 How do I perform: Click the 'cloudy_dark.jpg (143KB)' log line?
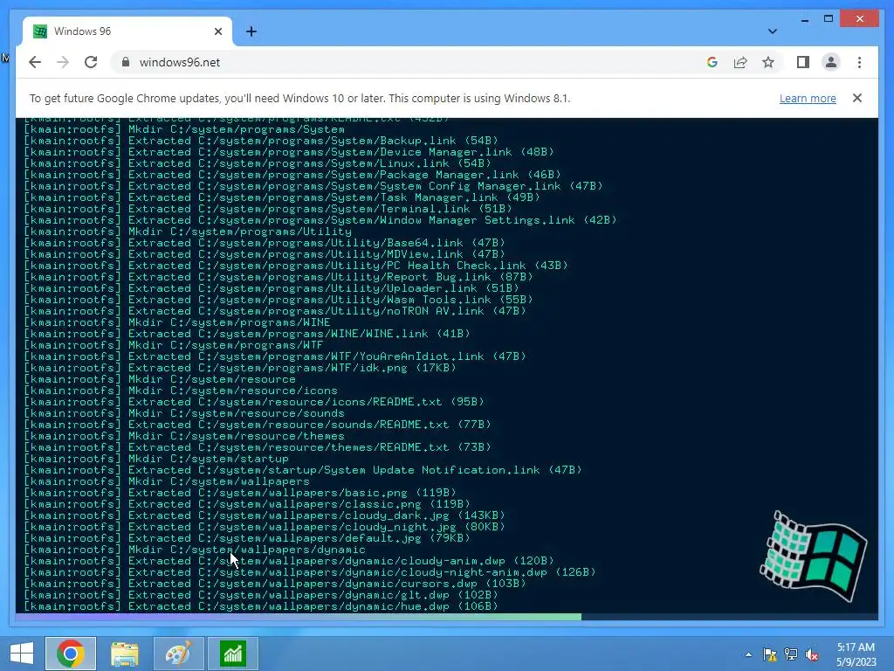coord(265,515)
